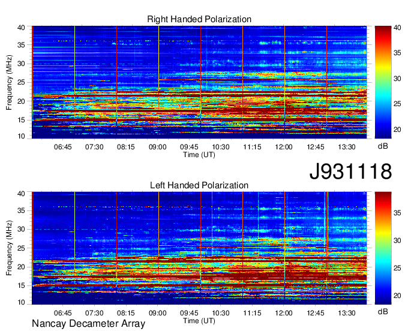Click the Nancay Decameter Array caption
Viewport: 408px width, 331px height.
pyautogui.click(x=88, y=324)
